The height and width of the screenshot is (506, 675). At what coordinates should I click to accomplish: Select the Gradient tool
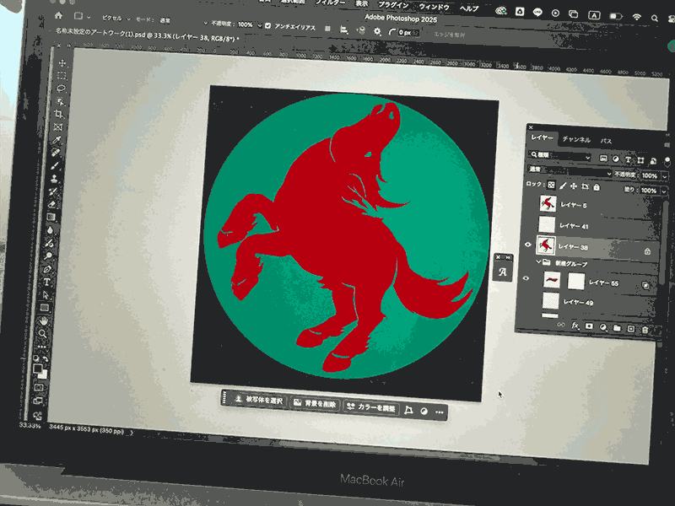(51, 218)
